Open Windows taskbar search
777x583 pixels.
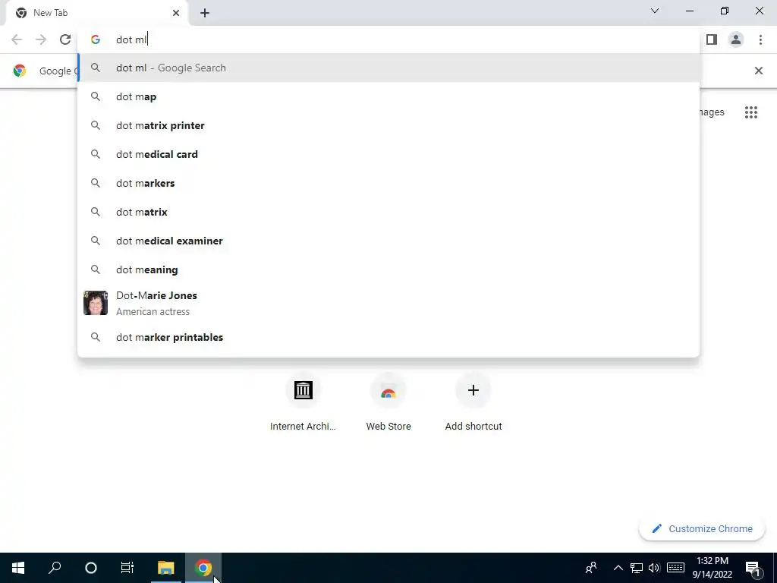[55, 568]
